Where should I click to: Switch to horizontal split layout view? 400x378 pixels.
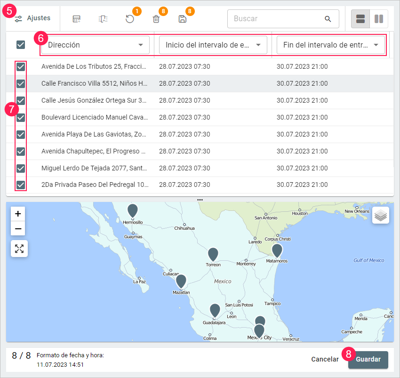[x=360, y=19]
